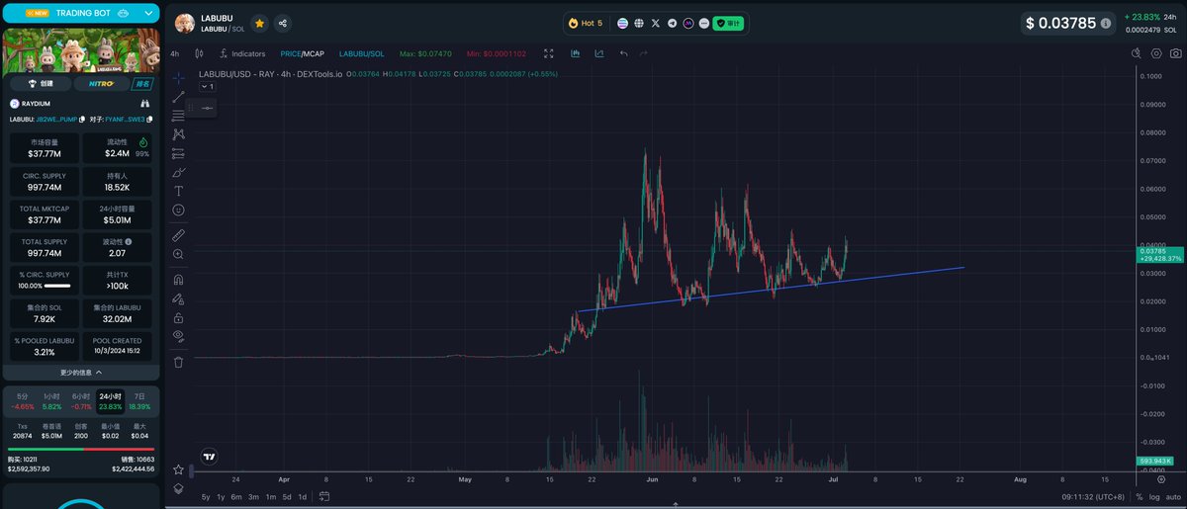The image size is (1187, 509).
Task: Collapse the indicator legend chevron
Action: coord(206,86)
